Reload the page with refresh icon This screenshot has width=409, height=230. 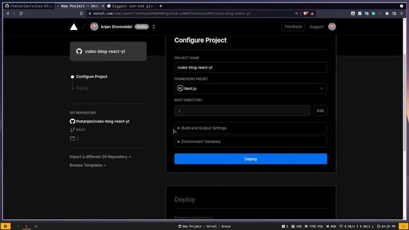coord(21,13)
